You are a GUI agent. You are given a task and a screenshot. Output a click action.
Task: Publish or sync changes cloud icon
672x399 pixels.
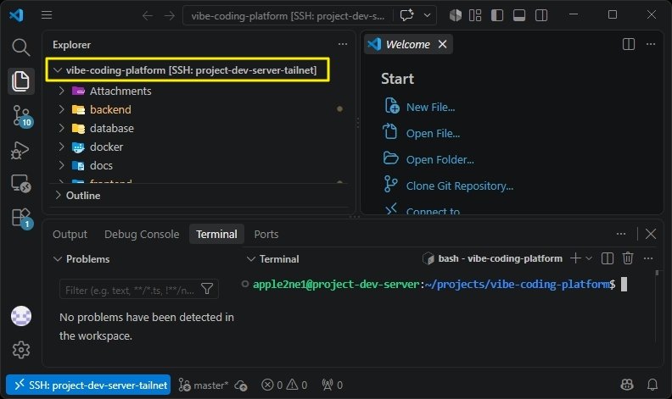click(241, 385)
